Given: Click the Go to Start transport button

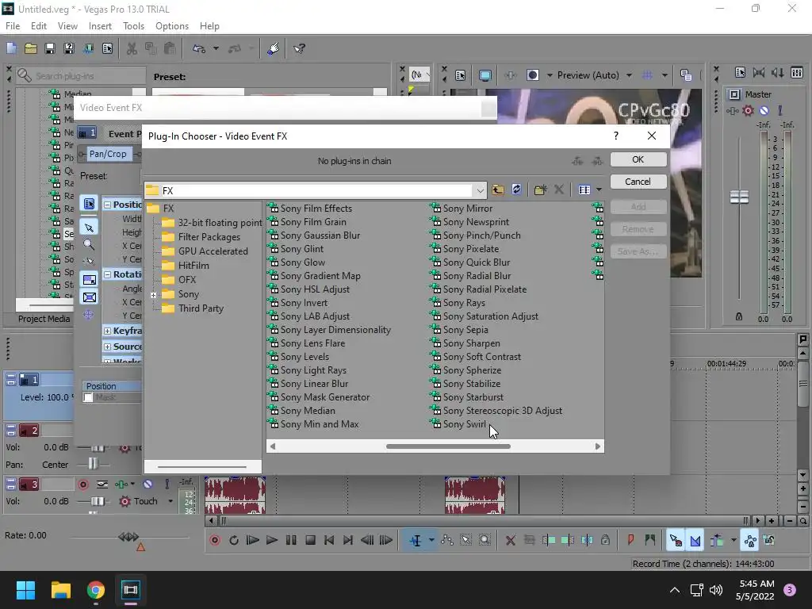Looking at the screenshot, I should [329, 540].
